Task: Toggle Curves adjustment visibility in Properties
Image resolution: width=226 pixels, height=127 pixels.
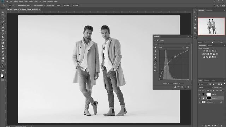Action: pyautogui.click(x=185, y=87)
